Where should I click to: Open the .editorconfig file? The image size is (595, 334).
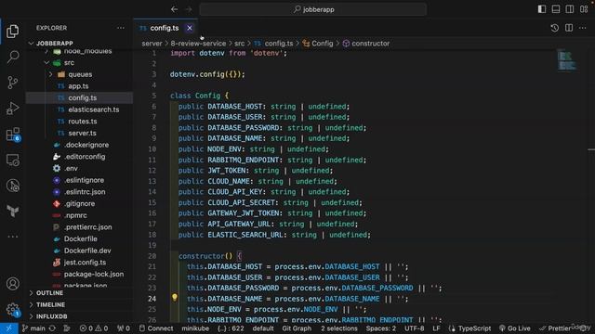pos(85,157)
